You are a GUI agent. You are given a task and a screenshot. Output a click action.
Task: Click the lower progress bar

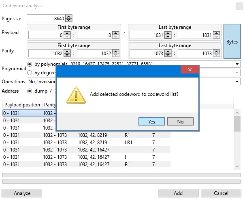coord(121,182)
